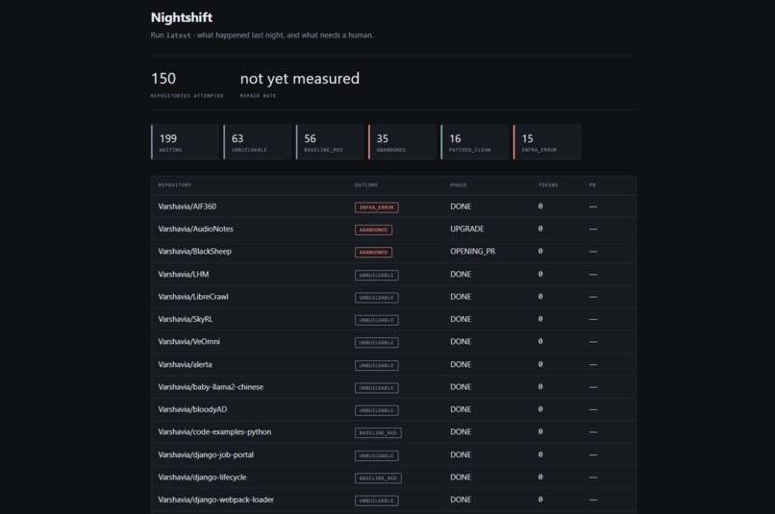Image resolution: width=775 pixels, height=514 pixels.
Task: Click the TOKENS column header
Action: [548, 185]
